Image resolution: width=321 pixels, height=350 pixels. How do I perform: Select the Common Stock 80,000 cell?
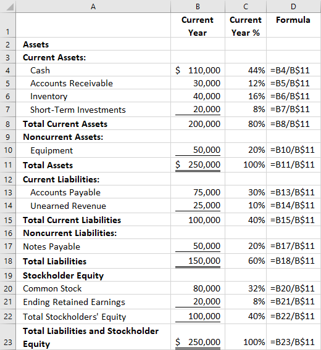[198, 288]
